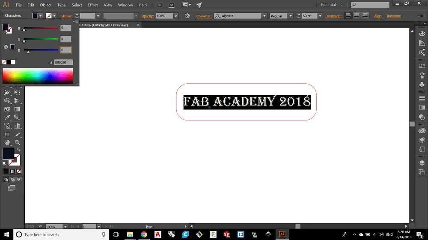Swap fill and stroke colors

(18, 150)
